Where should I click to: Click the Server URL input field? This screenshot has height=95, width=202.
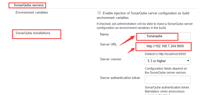tap(167, 46)
